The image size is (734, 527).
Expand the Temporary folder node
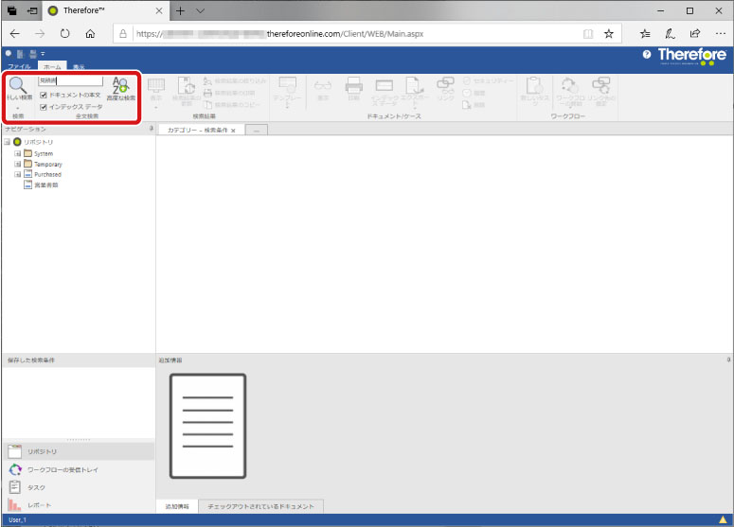(17, 164)
